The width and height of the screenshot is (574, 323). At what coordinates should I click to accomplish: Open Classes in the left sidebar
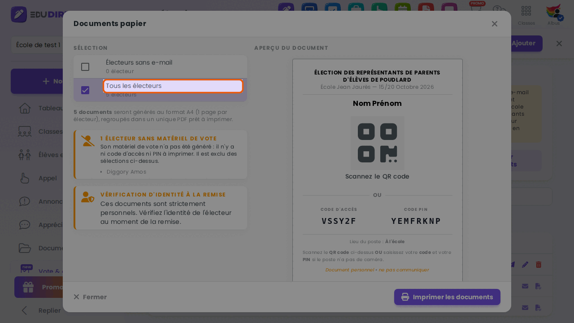[x=40, y=131]
